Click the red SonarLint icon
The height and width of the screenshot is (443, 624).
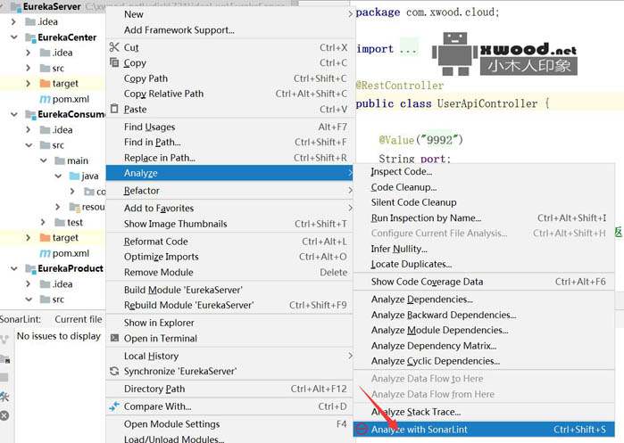[x=362, y=429]
